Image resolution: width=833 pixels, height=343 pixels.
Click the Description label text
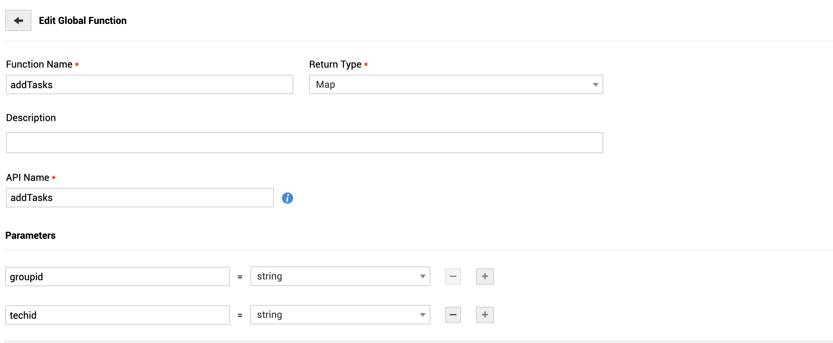31,118
